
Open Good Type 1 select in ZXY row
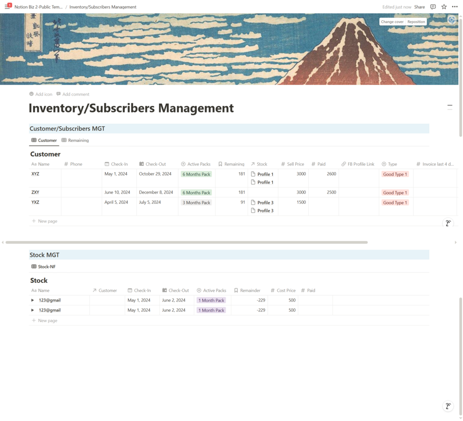395,192
